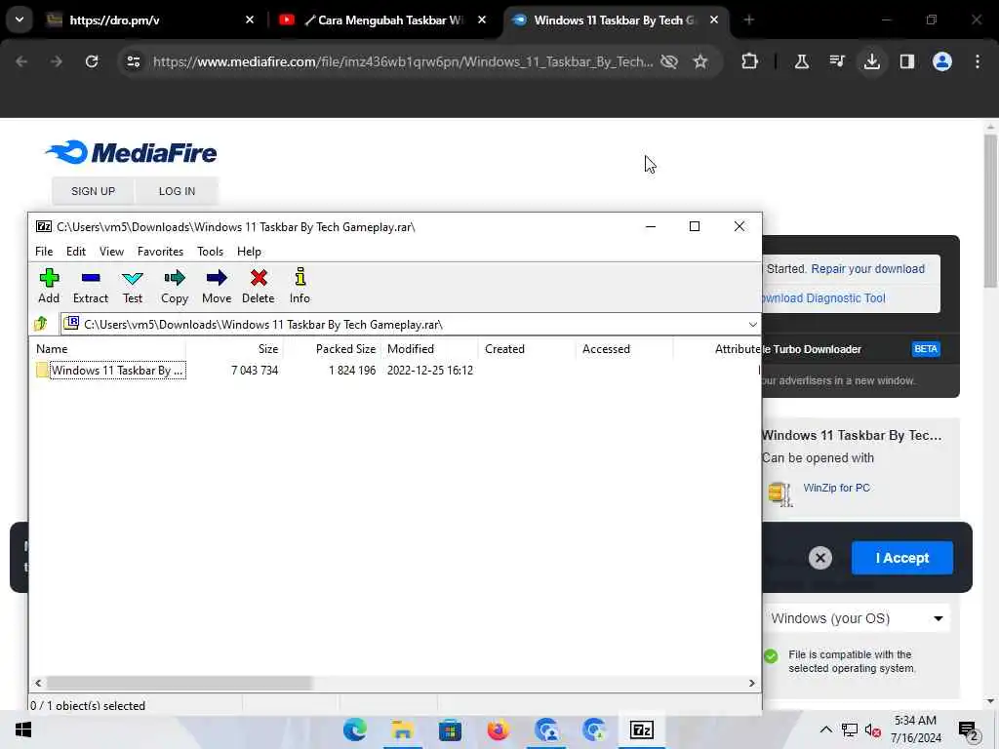Click the mediafire.com URL address bar

[403, 61]
